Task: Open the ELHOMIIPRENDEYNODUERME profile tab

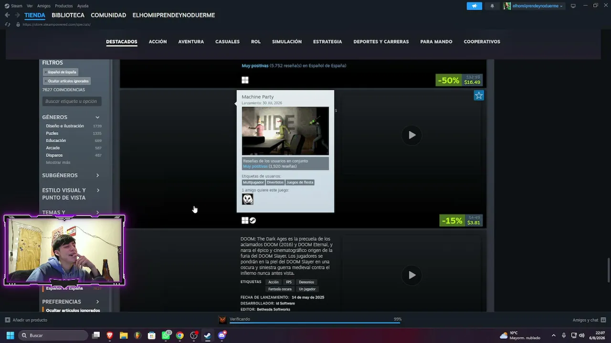Action: (x=174, y=15)
